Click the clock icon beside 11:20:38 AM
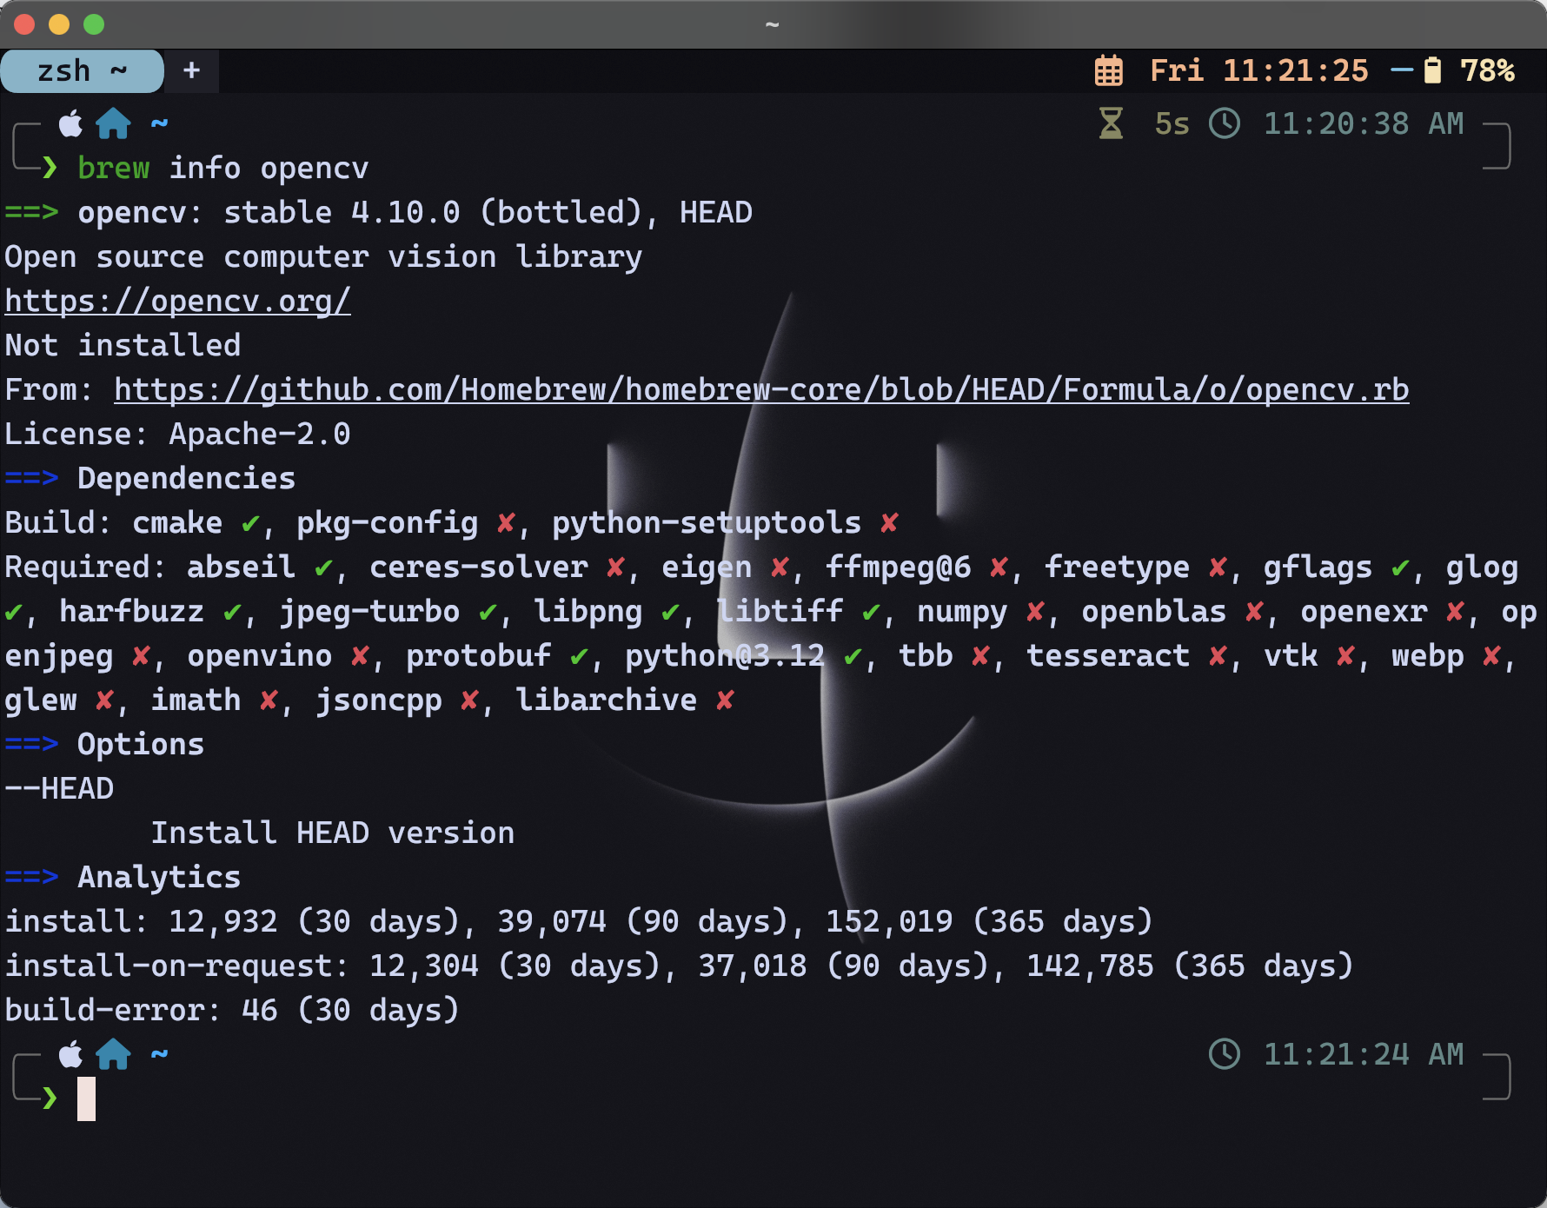 click(x=1225, y=123)
